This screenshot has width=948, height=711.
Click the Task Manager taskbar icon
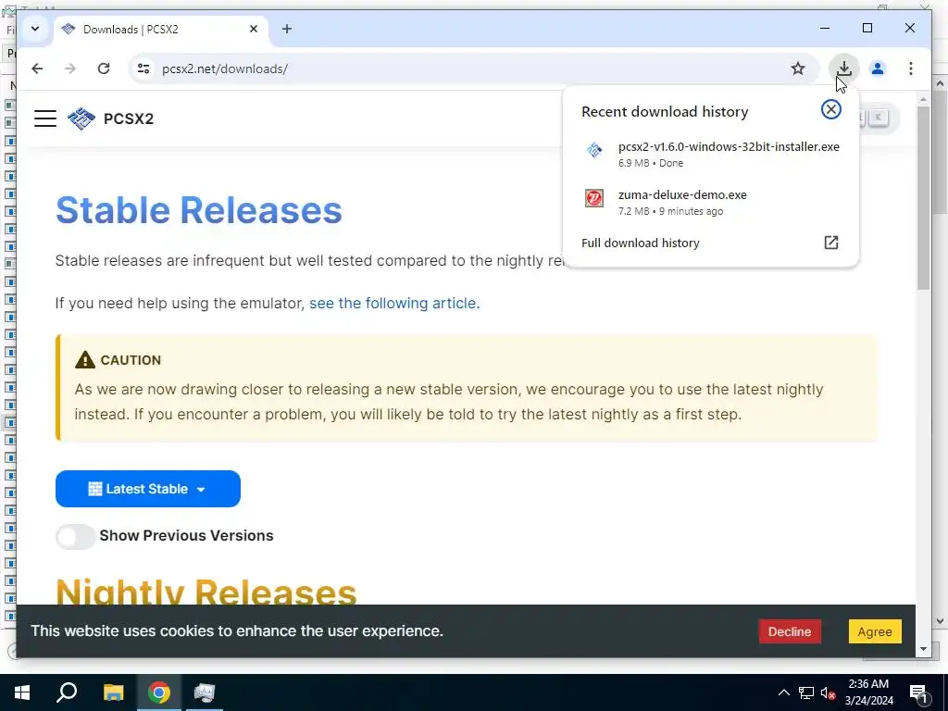(x=205, y=692)
